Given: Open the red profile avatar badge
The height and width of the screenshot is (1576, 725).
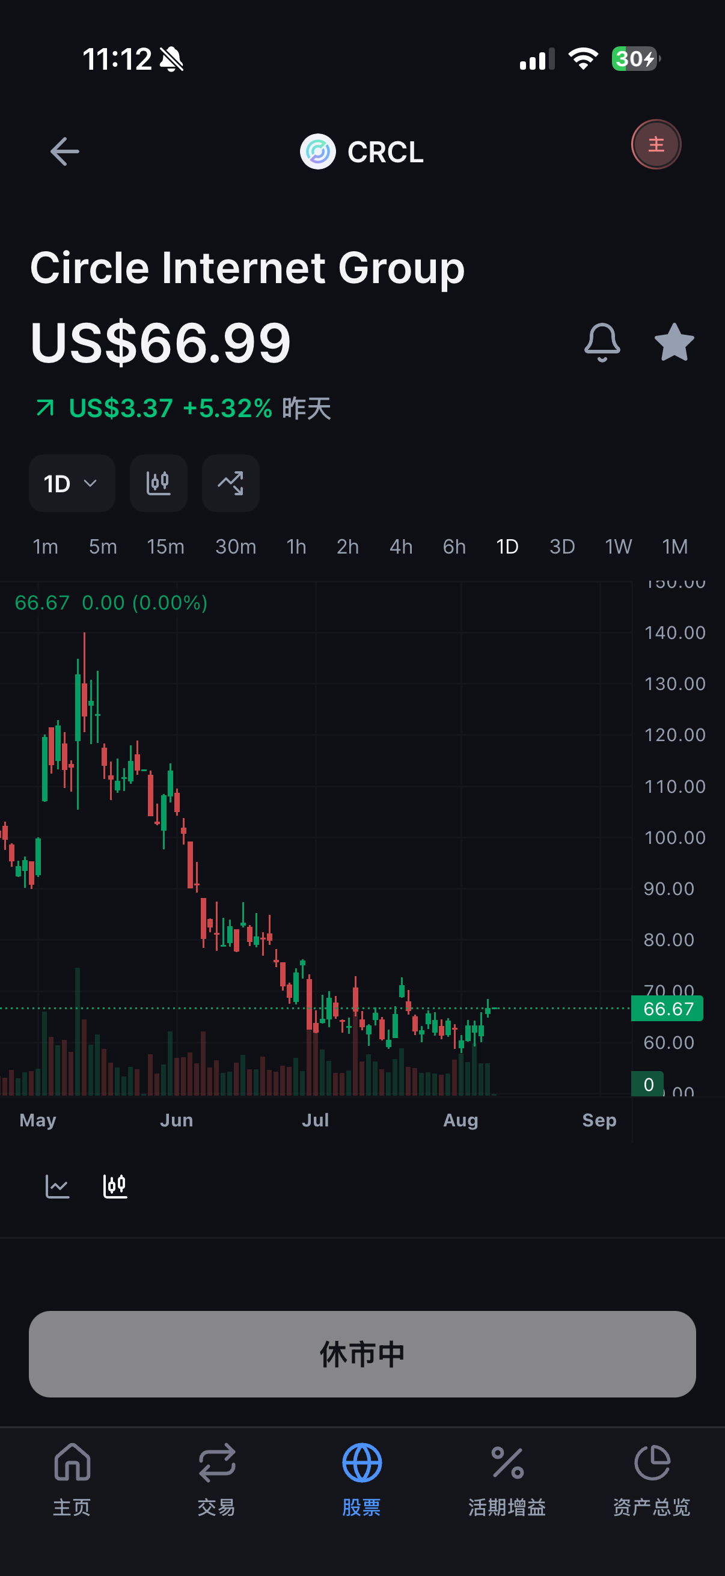Looking at the screenshot, I should (656, 144).
